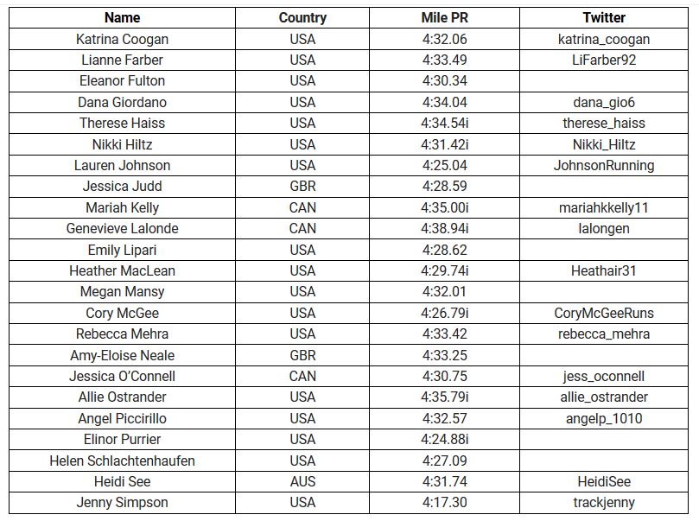Click the Country column header
This screenshot has height=521, width=699.
tap(302, 18)
